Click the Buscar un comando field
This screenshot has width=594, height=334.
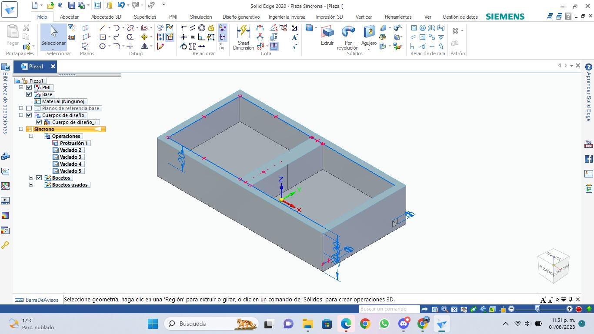389,309
